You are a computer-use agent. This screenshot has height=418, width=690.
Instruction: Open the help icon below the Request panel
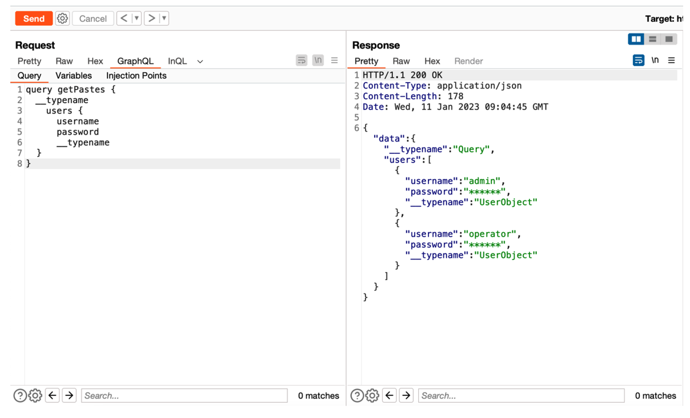coord(21,395)
